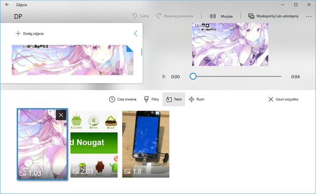Screen dimensions: 316x194
Task: Remove first clip with its X button
Action: [61, 115]
